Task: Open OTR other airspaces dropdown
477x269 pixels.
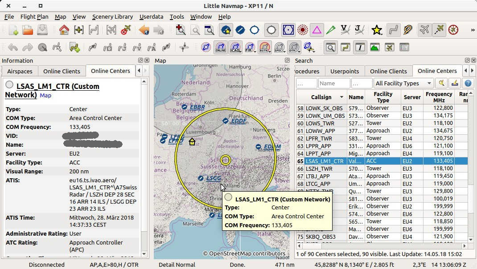Action: [294, 47]
